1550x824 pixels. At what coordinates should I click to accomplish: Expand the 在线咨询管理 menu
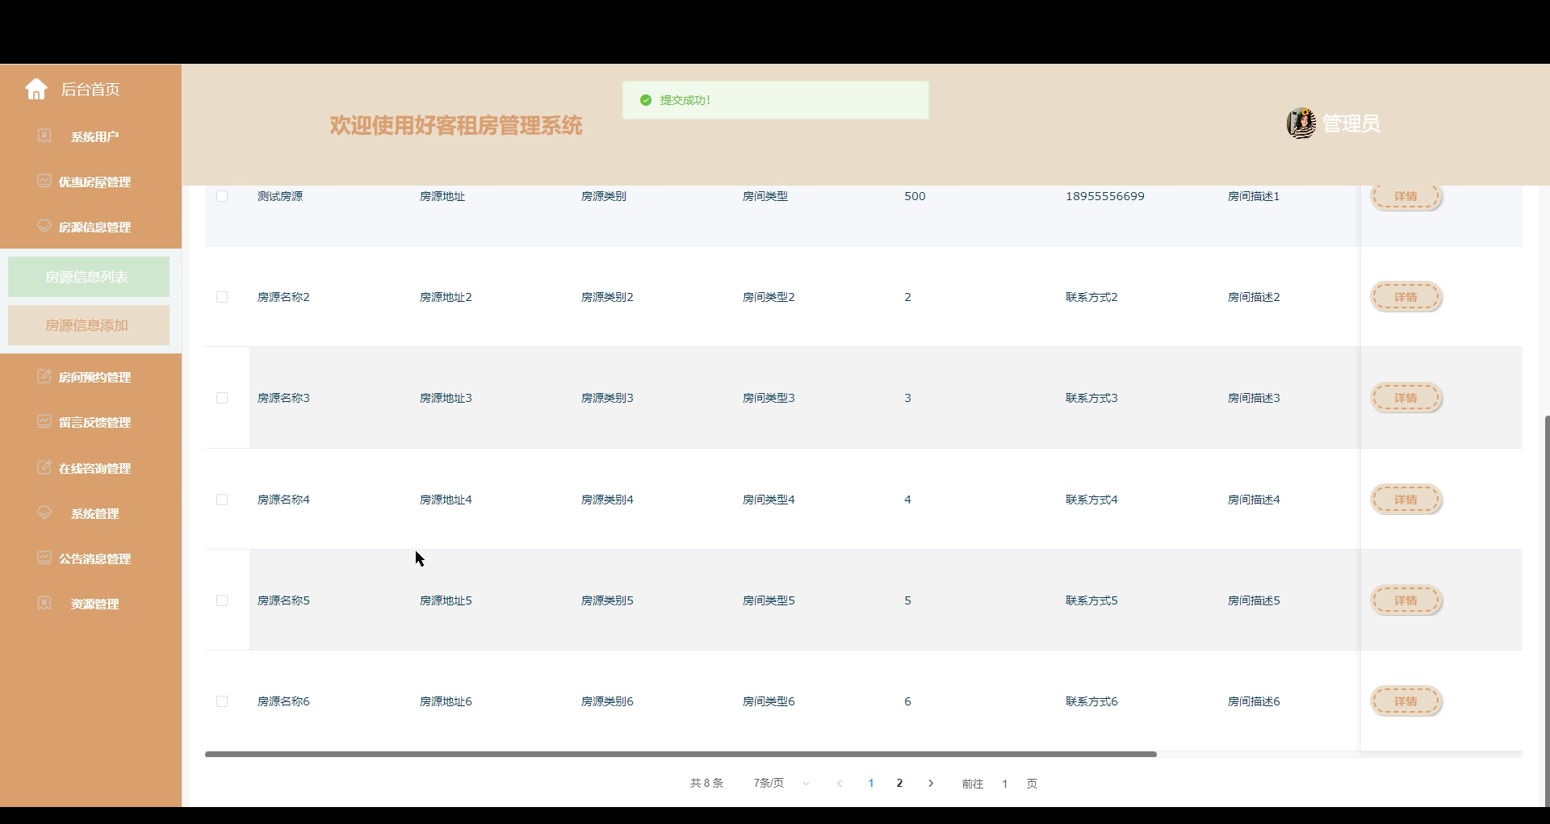click(90, 468)
